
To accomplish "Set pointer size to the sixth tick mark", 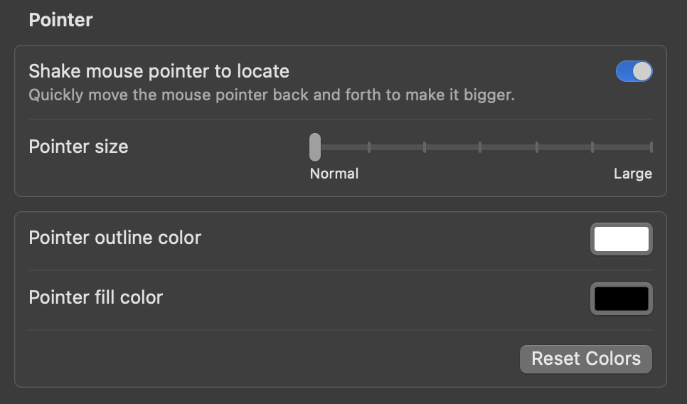I will 592,147.
